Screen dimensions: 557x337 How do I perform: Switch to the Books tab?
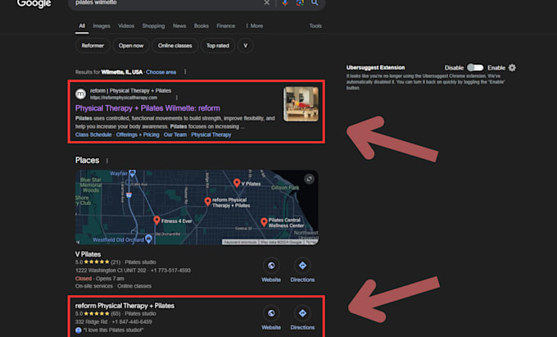201,26
